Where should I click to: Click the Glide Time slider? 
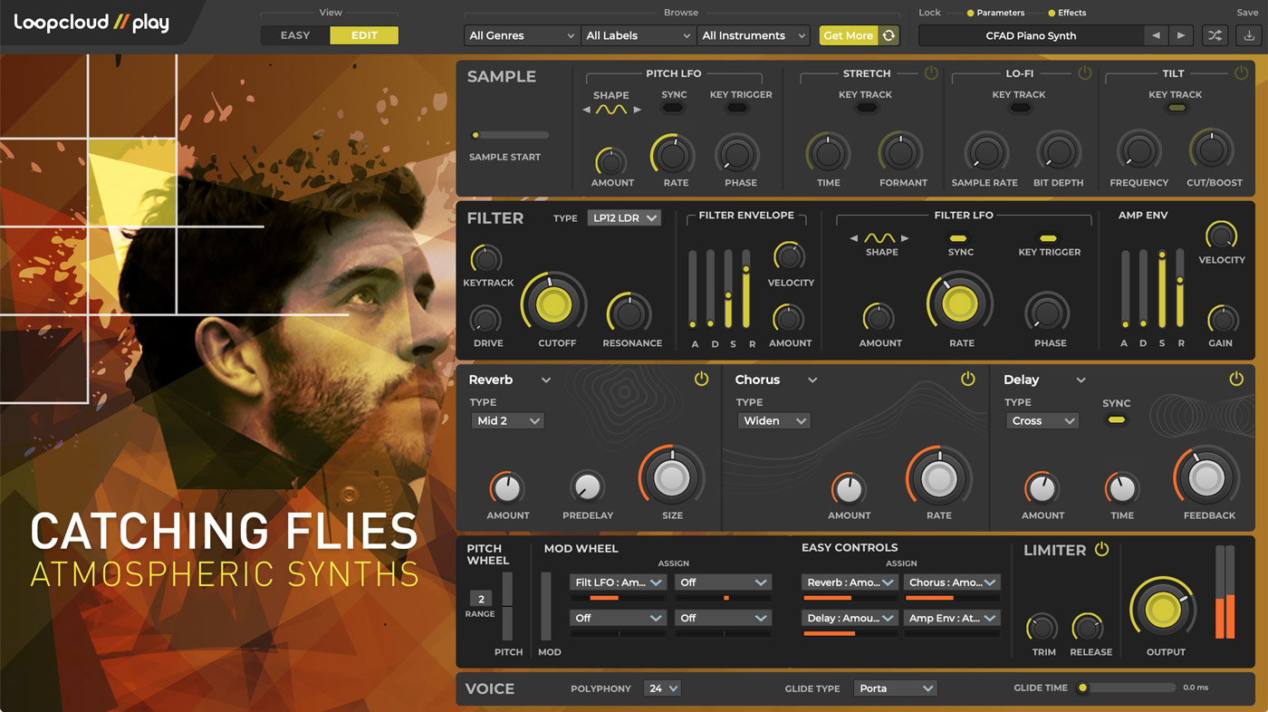pyautogui.click(x=1126, y=688)
